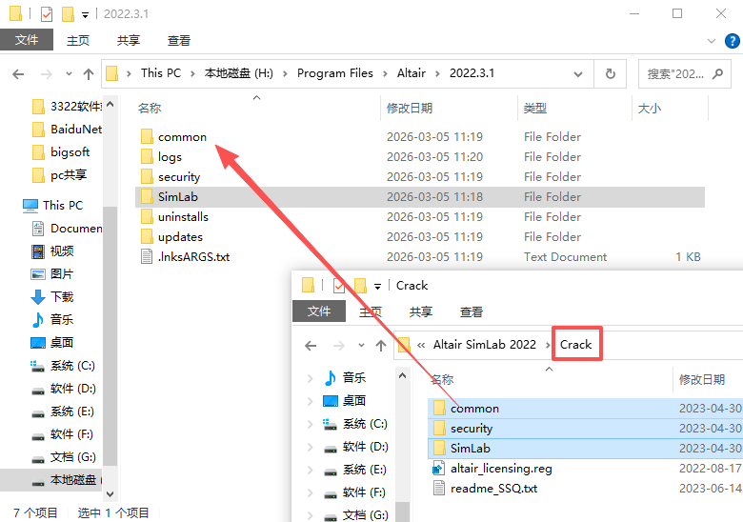
Task: Click Altair in the breadcrumb path
Action: coord(412,73)
